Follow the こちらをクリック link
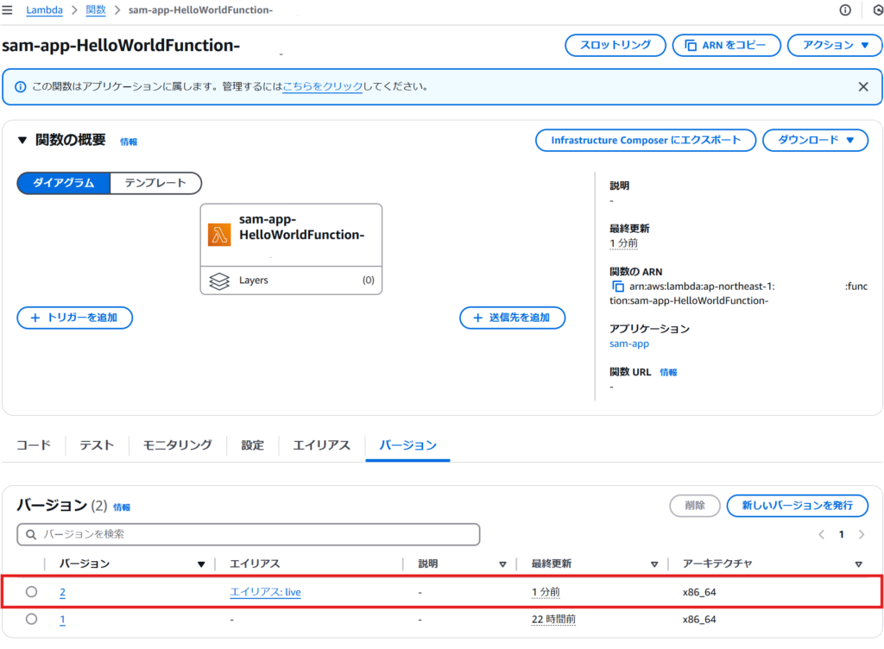 click(x=323, y=87)
